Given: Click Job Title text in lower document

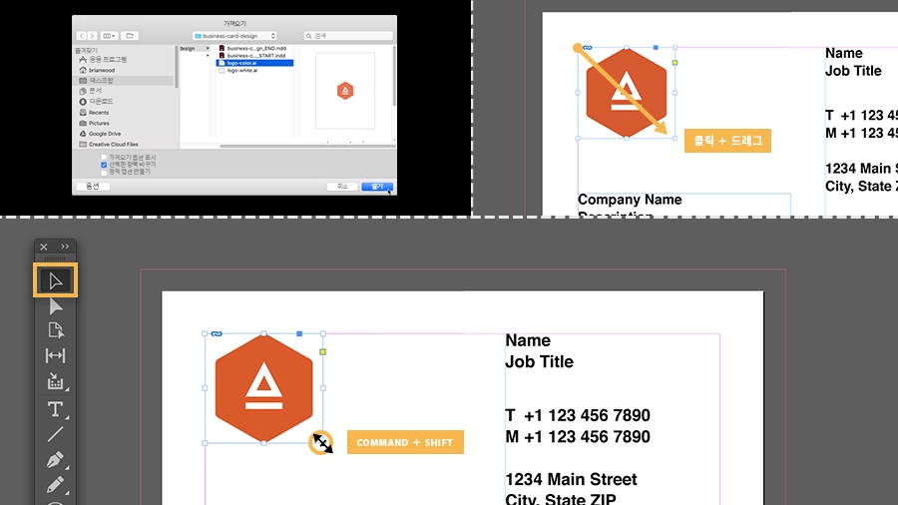Looking at the screenshot, I should point(539,362).
